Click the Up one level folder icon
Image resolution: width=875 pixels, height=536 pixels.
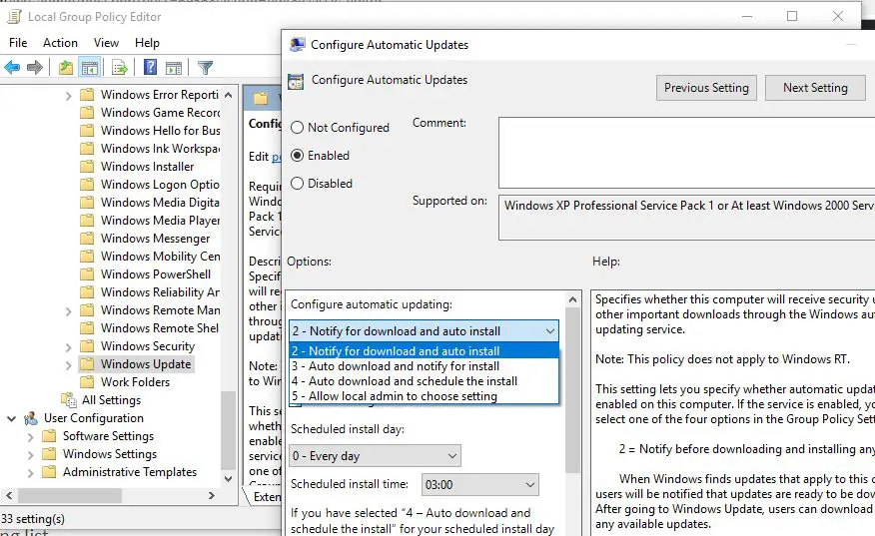coord(66,68)
